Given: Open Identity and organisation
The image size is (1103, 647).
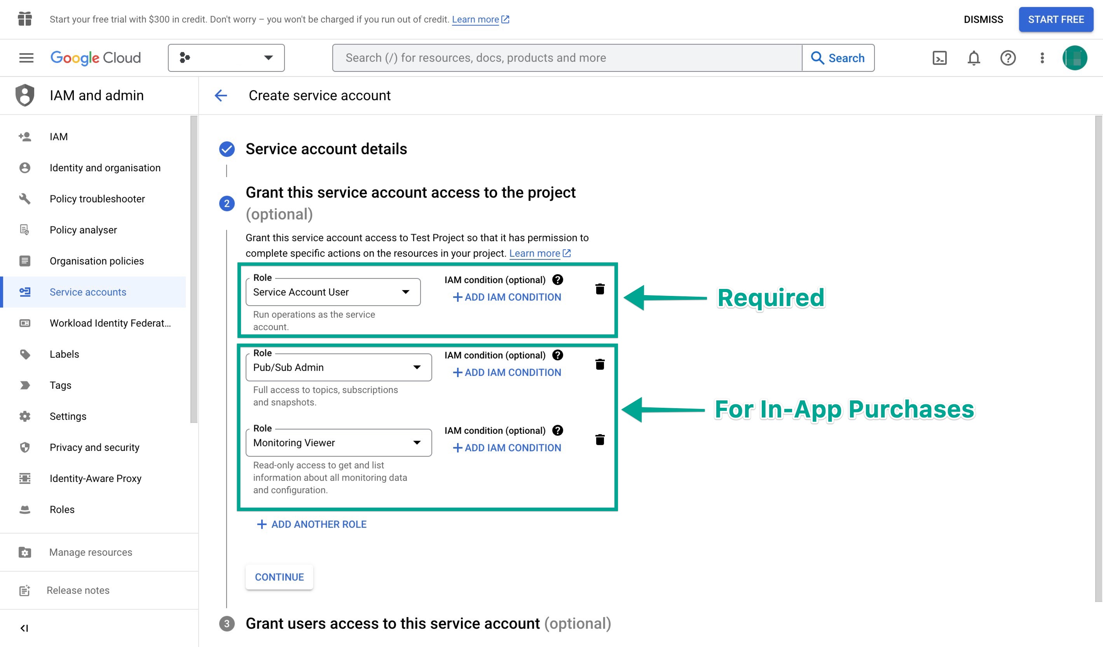Looking at the screenshot, I should (x=93, y=167).
